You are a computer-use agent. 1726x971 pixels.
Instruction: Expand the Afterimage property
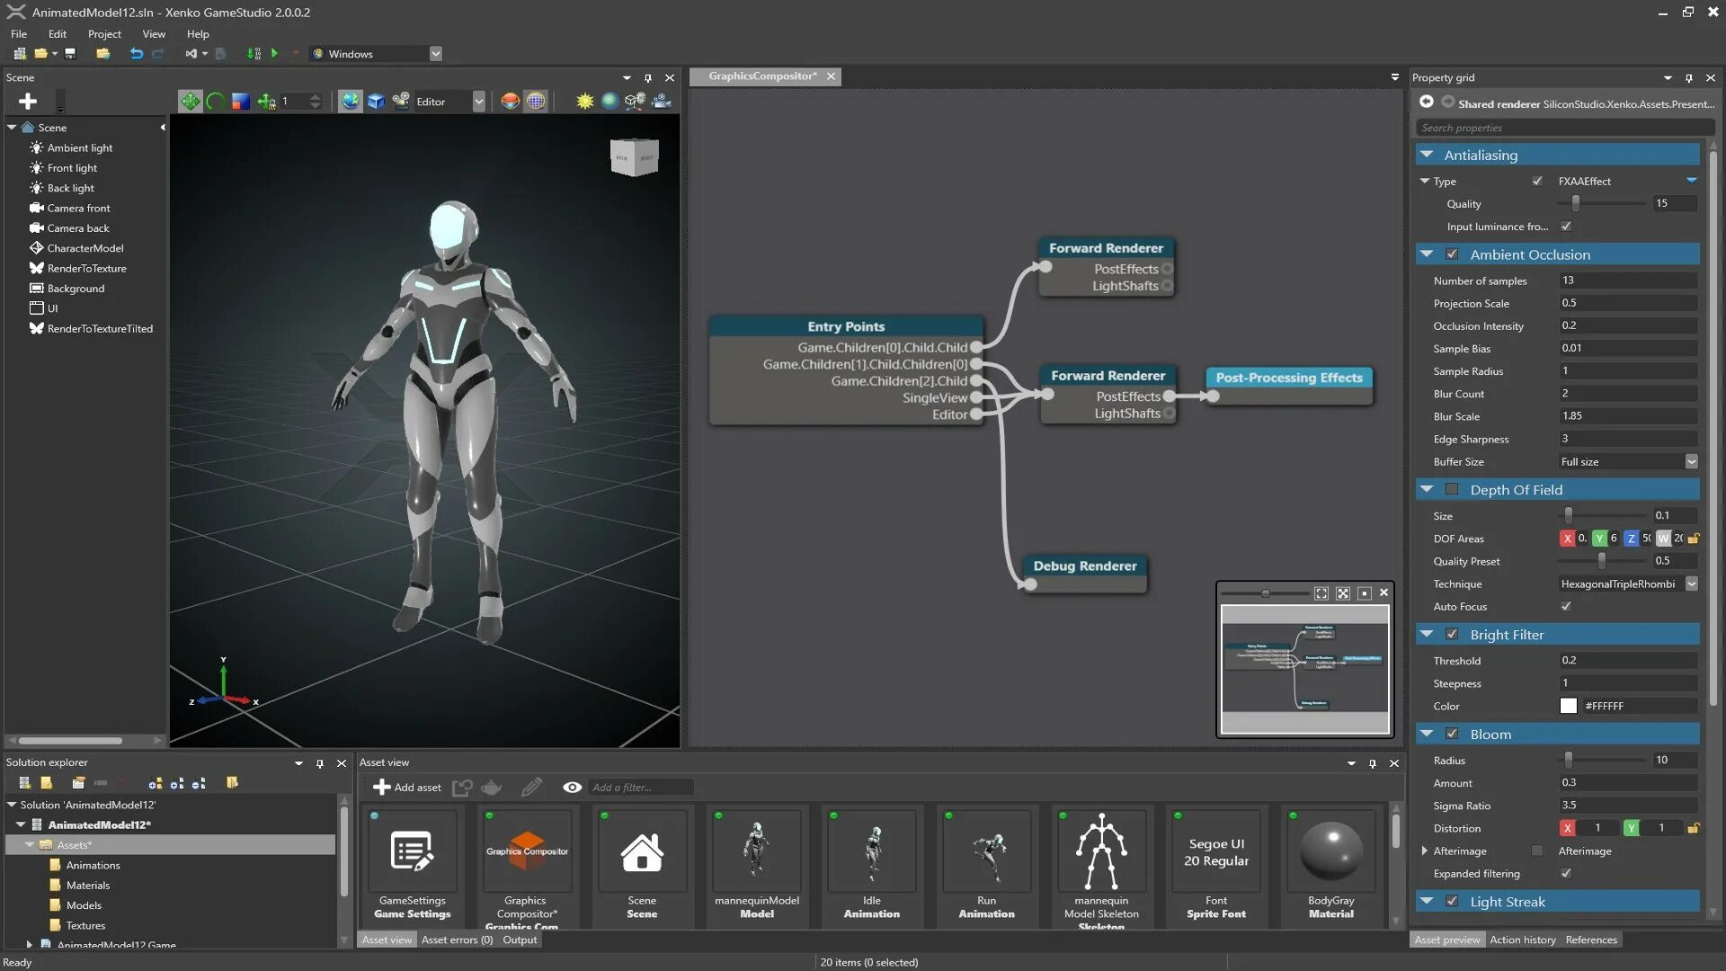(x=1425, y=851)
